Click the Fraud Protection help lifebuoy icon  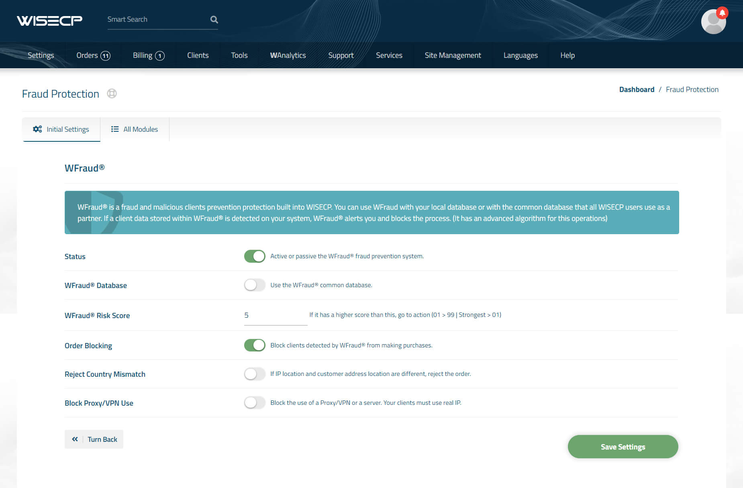click(x=112, y=94)
